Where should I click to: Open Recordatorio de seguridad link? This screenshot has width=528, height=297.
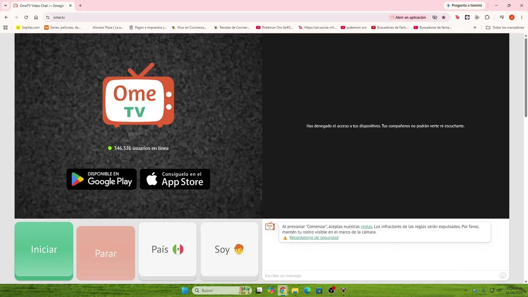[314, 238]
